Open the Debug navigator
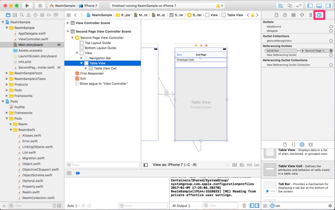Image resolution: width=335 pixels, height=210 pixels. pos(42,15)
